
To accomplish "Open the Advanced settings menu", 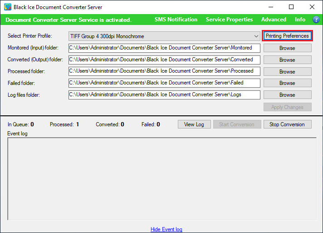I will pyautogui.click(x=274, y=20).
